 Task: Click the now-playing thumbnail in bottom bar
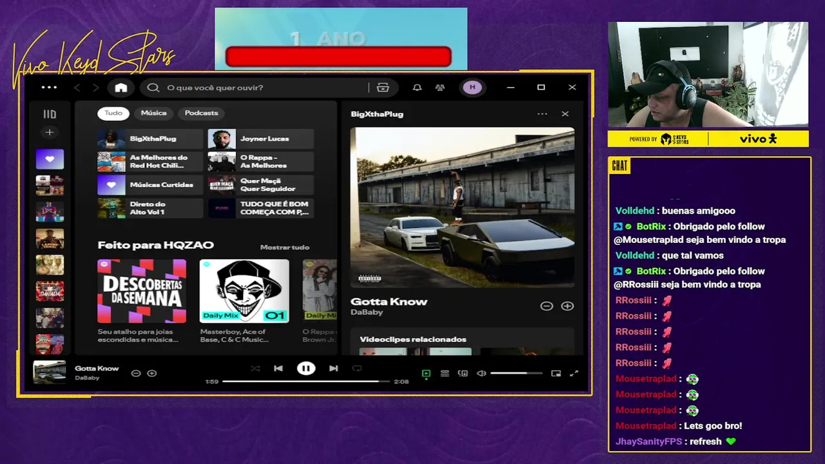[x=50, y=372]
